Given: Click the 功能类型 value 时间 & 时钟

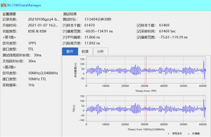Looking at the screenshot, I should 37,31.
